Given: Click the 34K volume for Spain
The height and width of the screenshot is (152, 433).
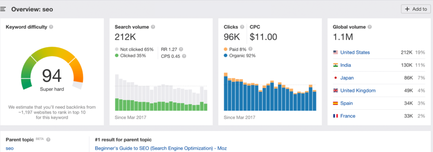Looking at the screenshot, I should pos(408,103).
